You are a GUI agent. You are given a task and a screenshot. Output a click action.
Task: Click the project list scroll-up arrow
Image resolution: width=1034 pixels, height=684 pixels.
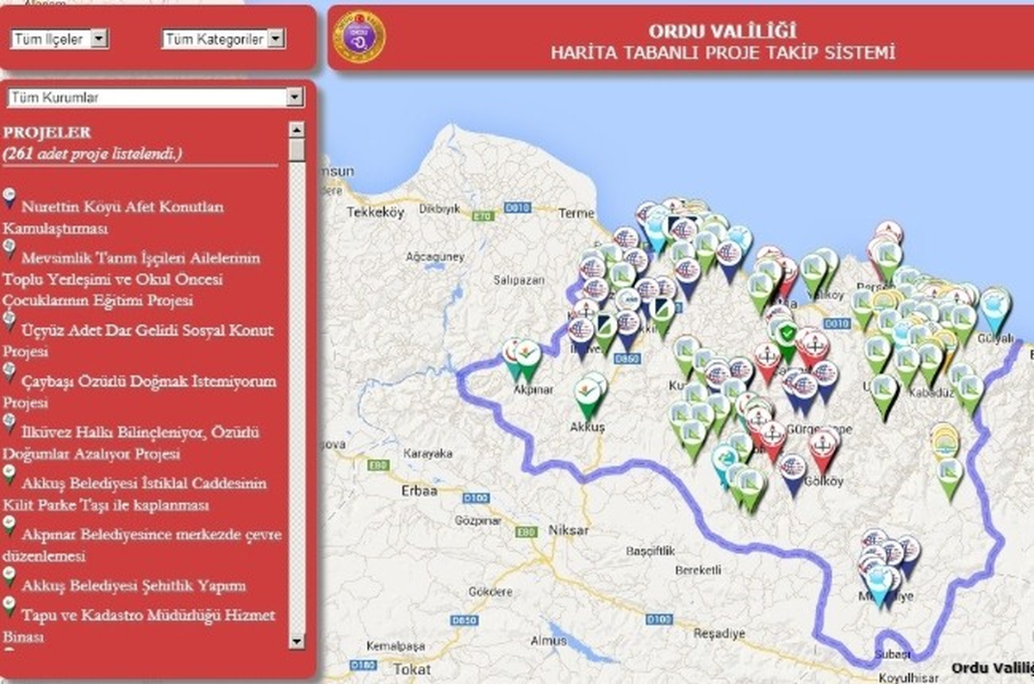(297, 130)
